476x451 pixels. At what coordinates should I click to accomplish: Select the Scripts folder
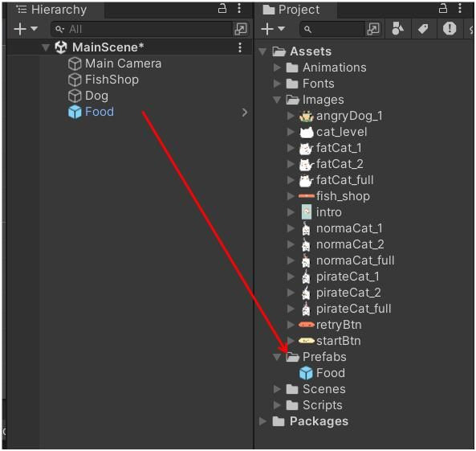tap(323, 405)
